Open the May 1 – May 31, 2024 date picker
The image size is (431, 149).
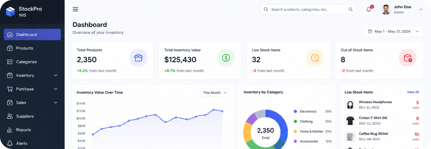[393, 31]
